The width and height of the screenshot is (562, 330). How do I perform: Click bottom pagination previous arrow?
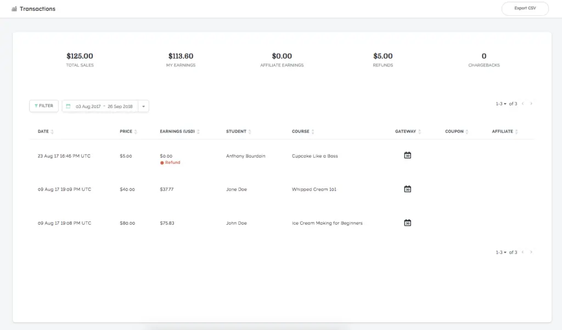pyautogui.click(x=522, y=252)
